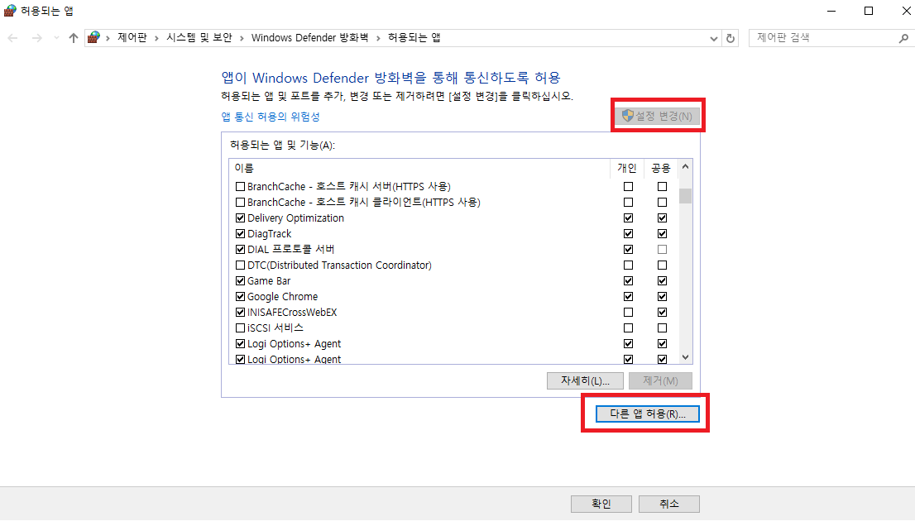Toggle 공용 checkbox for DiagTrack
The width and height of the screenshot is (915, 526).
point(662,234)
